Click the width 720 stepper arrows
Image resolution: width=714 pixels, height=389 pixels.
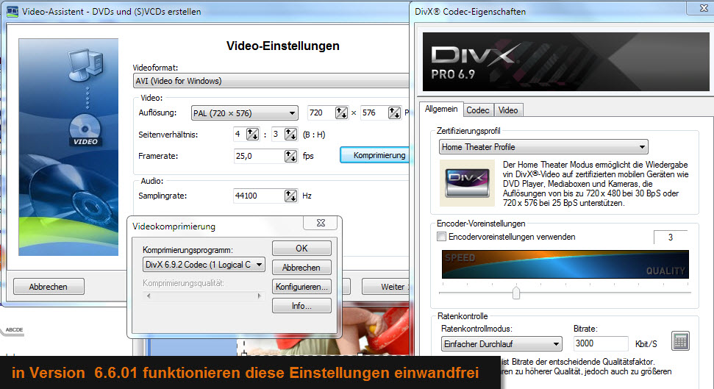(x=341, y=113)
